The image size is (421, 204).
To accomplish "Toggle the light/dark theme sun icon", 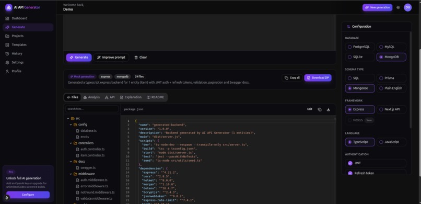I will coord(398,7).
